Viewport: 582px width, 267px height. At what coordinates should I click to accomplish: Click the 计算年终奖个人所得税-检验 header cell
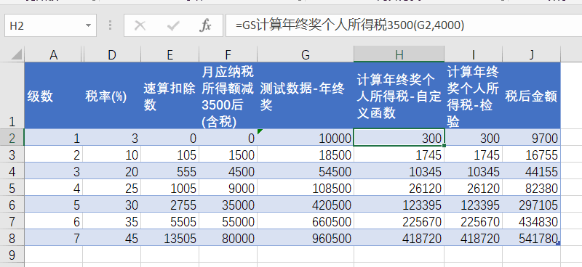(x=474, y=96)
